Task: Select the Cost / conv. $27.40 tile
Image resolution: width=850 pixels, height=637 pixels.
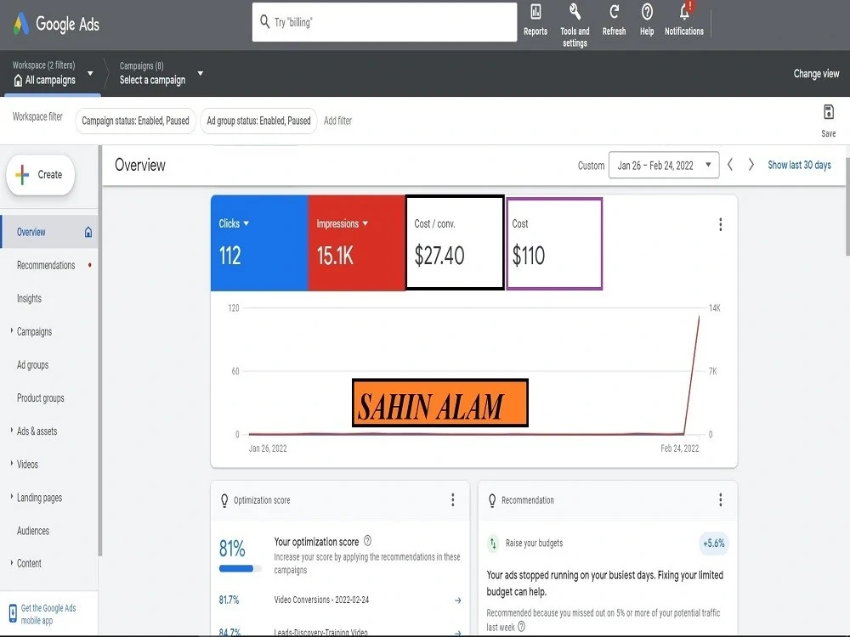Action: point(454,243)
